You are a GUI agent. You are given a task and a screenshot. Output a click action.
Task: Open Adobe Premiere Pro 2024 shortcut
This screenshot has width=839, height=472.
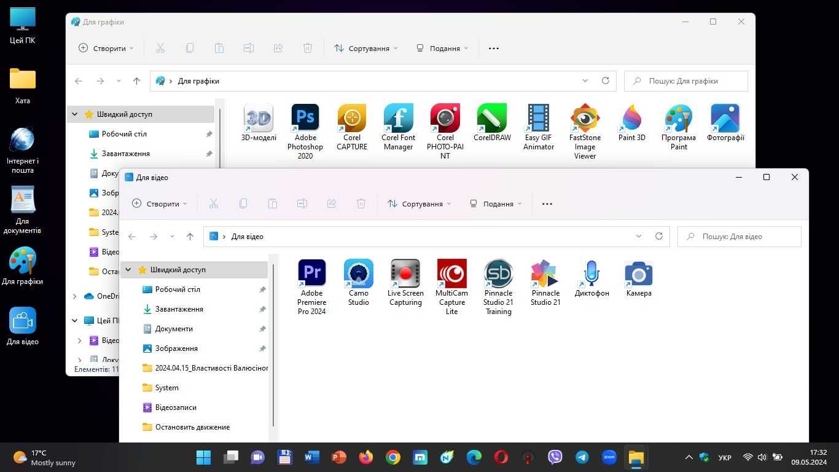311,287
